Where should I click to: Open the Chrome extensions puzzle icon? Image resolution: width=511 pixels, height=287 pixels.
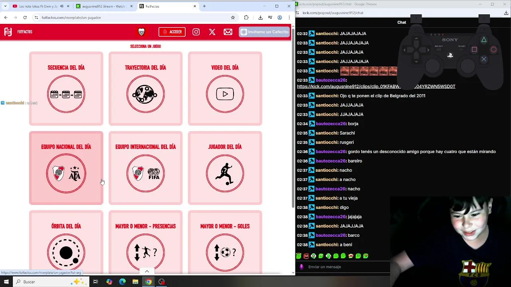(x=246, y=18)
